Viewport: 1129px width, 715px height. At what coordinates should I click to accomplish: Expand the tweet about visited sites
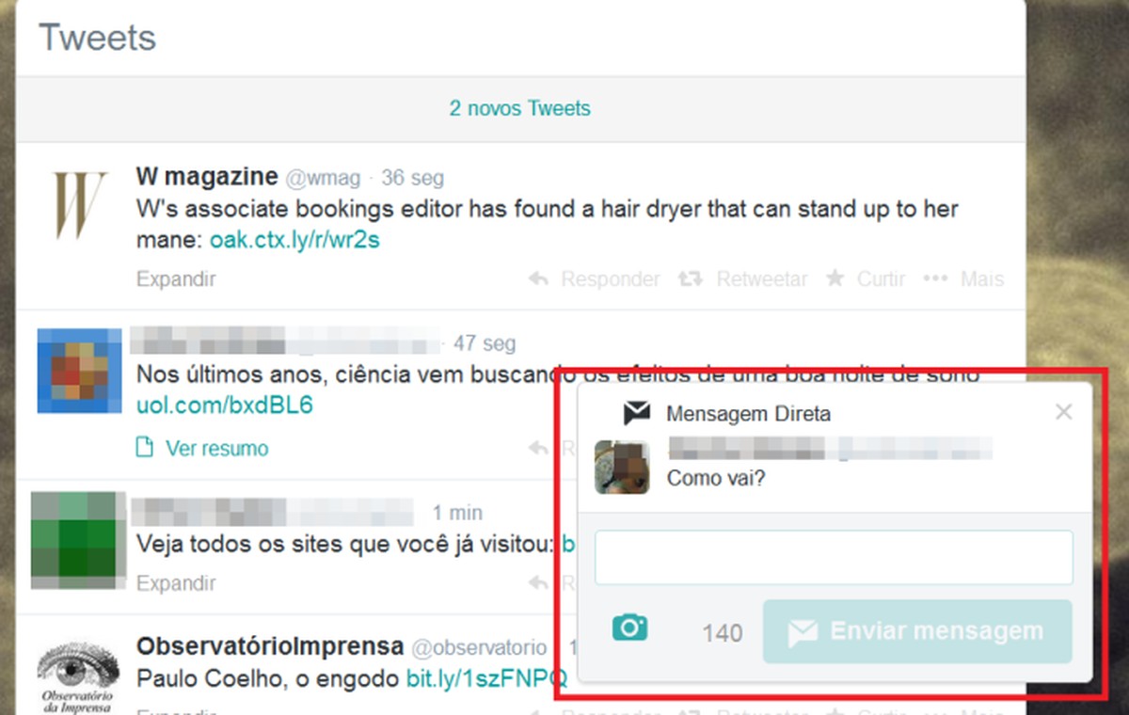click(x=175, y=582)
